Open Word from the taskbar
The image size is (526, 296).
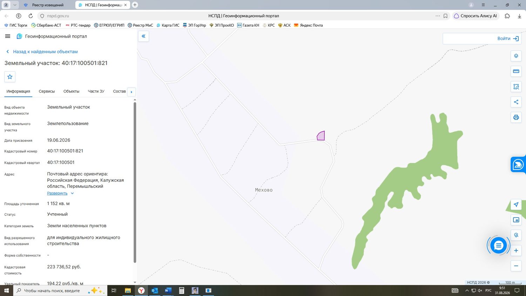[x=168, y=290]
